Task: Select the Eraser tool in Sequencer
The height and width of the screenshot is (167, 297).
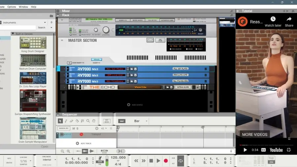Action: 71,121
